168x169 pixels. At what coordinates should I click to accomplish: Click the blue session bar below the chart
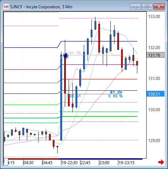click(101, 159)
